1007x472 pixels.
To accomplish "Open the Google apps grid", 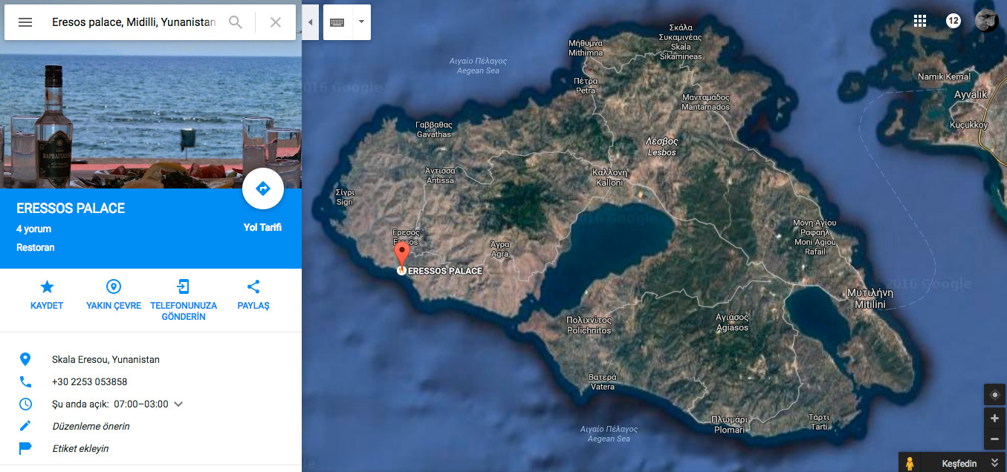I will (920, 21).
